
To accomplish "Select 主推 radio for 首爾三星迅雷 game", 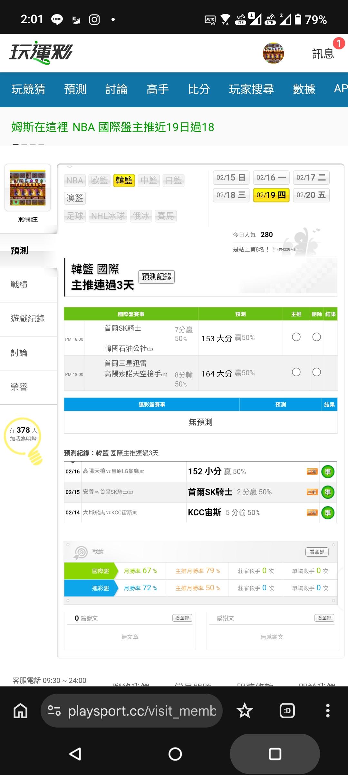I will 296,372.
